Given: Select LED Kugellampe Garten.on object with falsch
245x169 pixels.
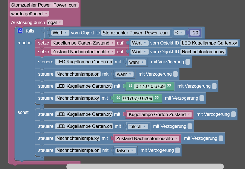Looking at the screenshot, I should click(x=84, y=126).
